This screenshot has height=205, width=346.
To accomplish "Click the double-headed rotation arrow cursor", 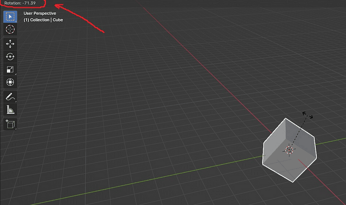I will click(307, 115).
